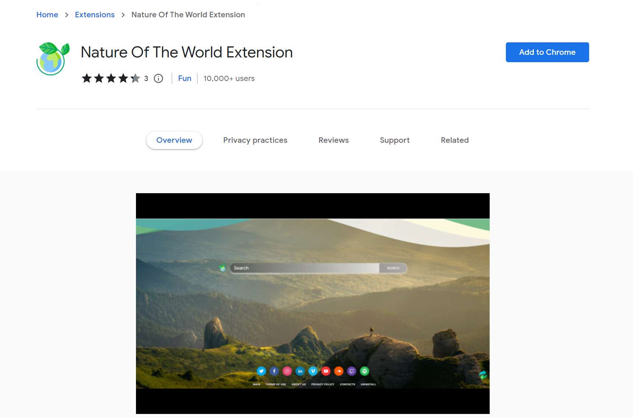The image size is (633, 418).
Task: Navigate to Extensions via breadcrumb
Action: 95,15
